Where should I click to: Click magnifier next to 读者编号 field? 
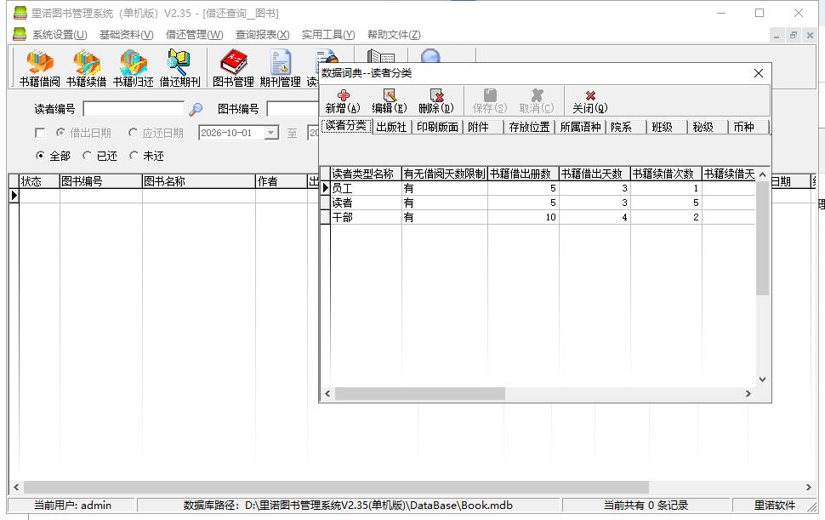coord(196,109)
